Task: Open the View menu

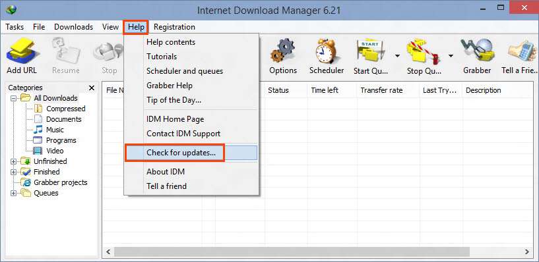Action: click(110, 27)
